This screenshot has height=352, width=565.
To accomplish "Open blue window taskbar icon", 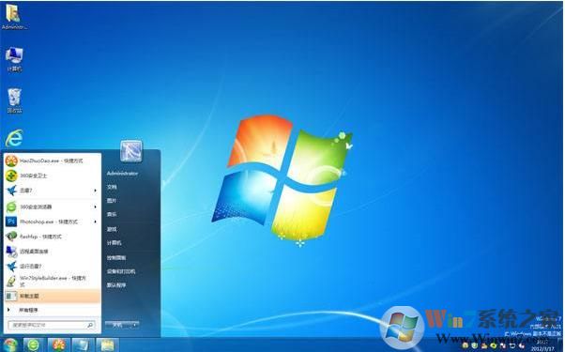I will (84, 344).
